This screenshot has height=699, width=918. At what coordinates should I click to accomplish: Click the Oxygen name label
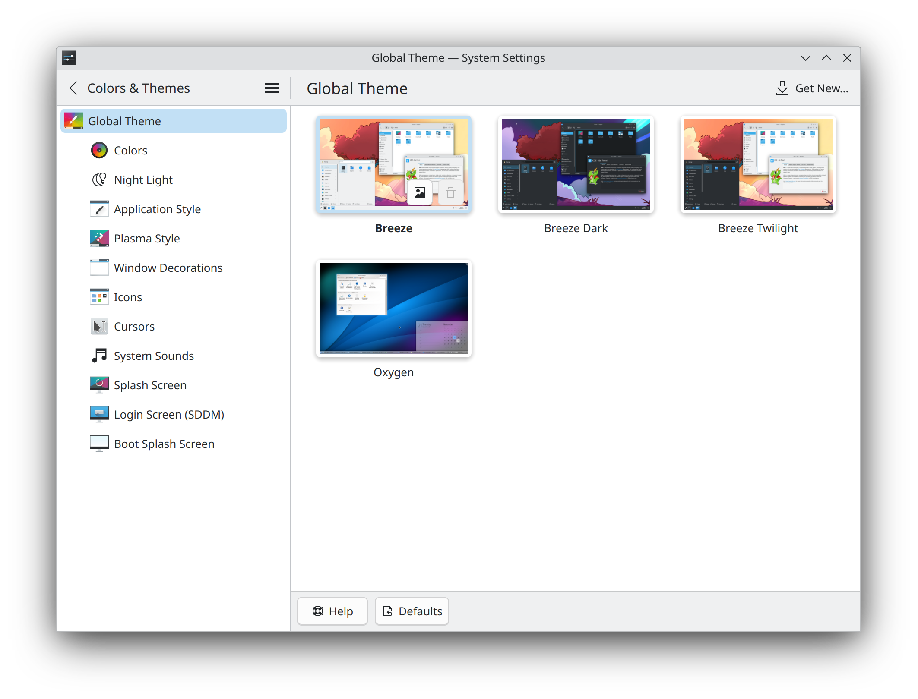pos(393,372)
